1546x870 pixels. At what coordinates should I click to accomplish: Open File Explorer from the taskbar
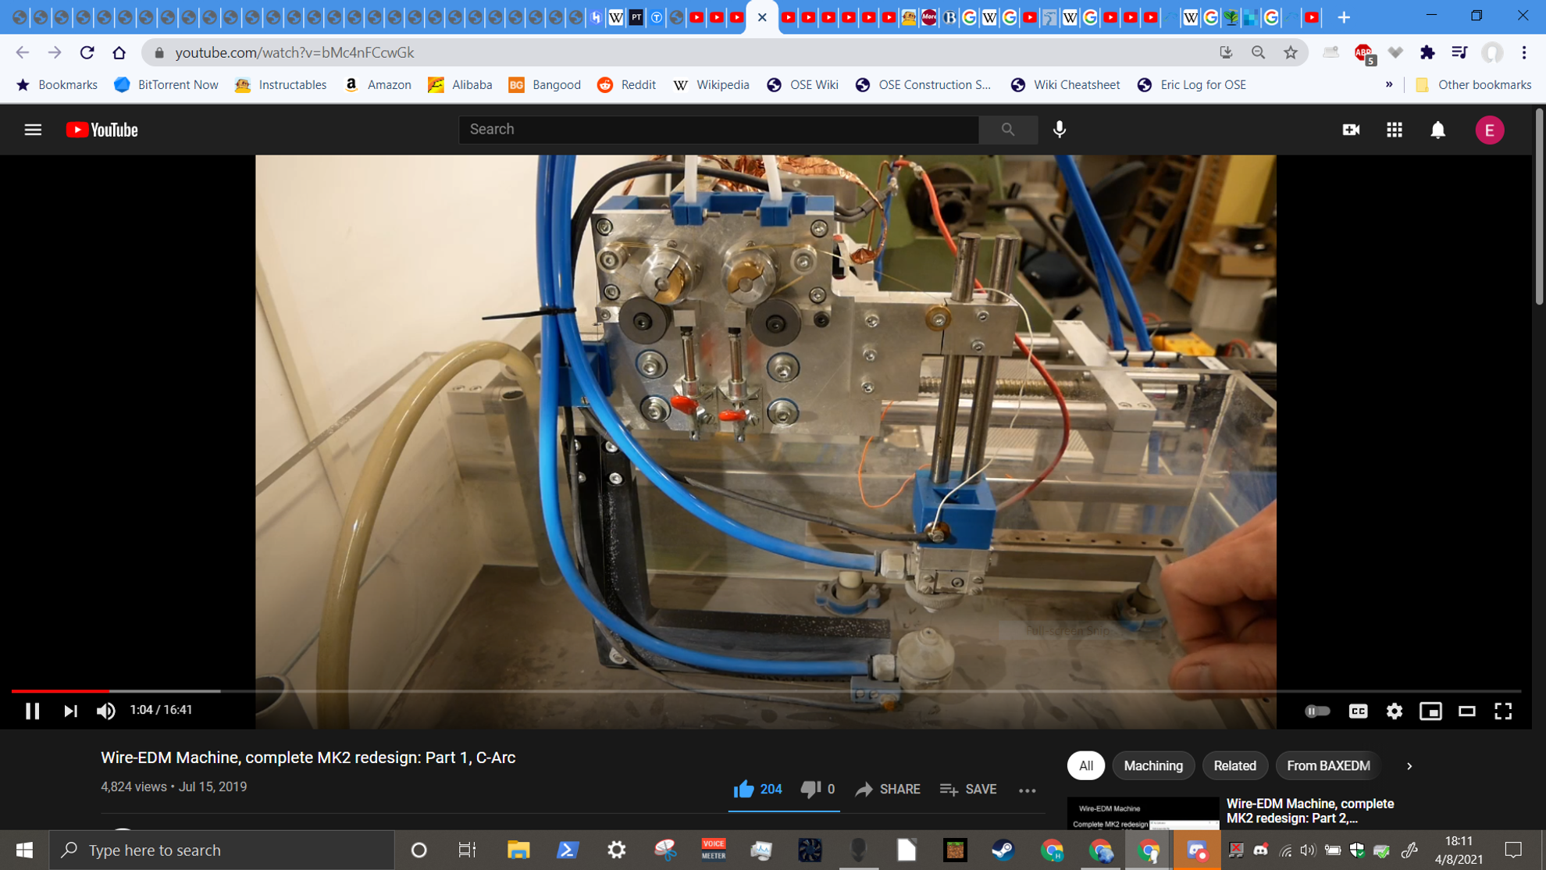coord(518,850)
